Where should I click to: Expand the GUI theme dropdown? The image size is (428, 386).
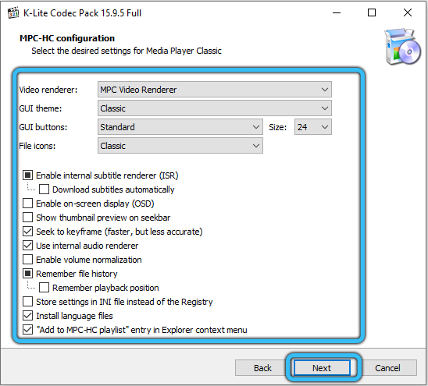coord(215,108)
